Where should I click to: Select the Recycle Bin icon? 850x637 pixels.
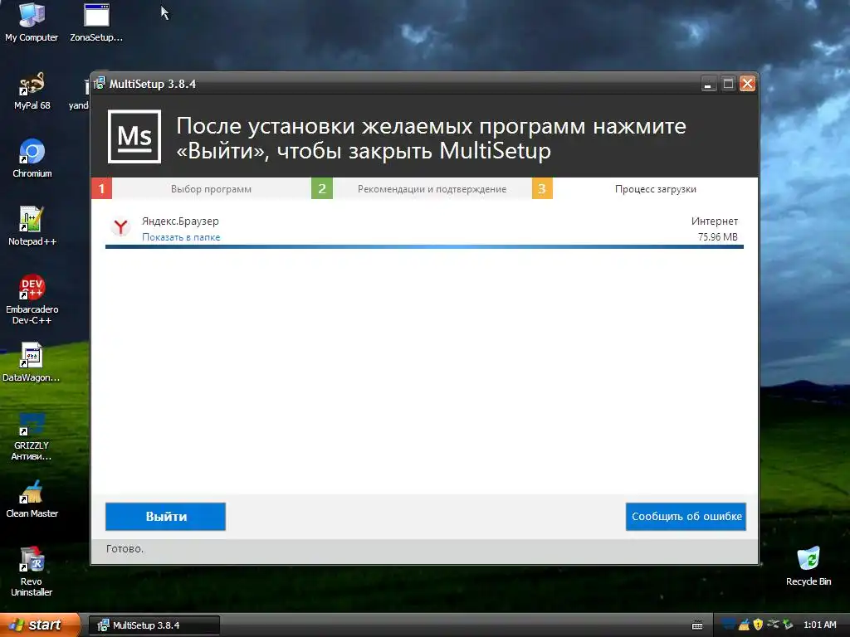click(808, 566)
